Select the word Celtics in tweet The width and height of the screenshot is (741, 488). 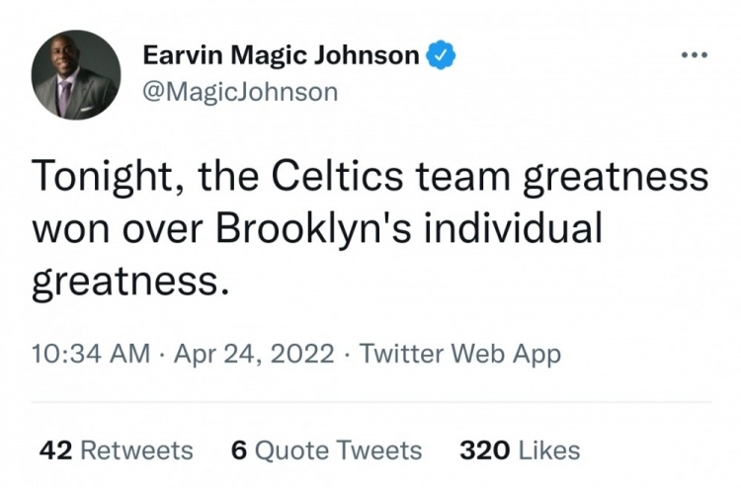338,175
